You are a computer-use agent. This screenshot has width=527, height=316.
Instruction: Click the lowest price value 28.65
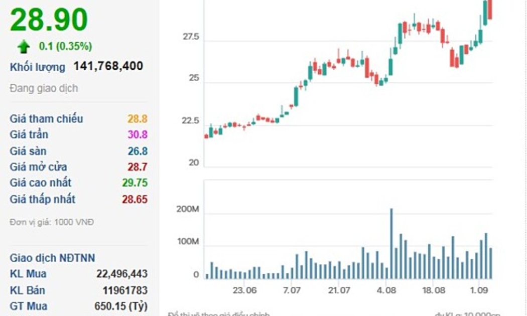pos(135,199)
